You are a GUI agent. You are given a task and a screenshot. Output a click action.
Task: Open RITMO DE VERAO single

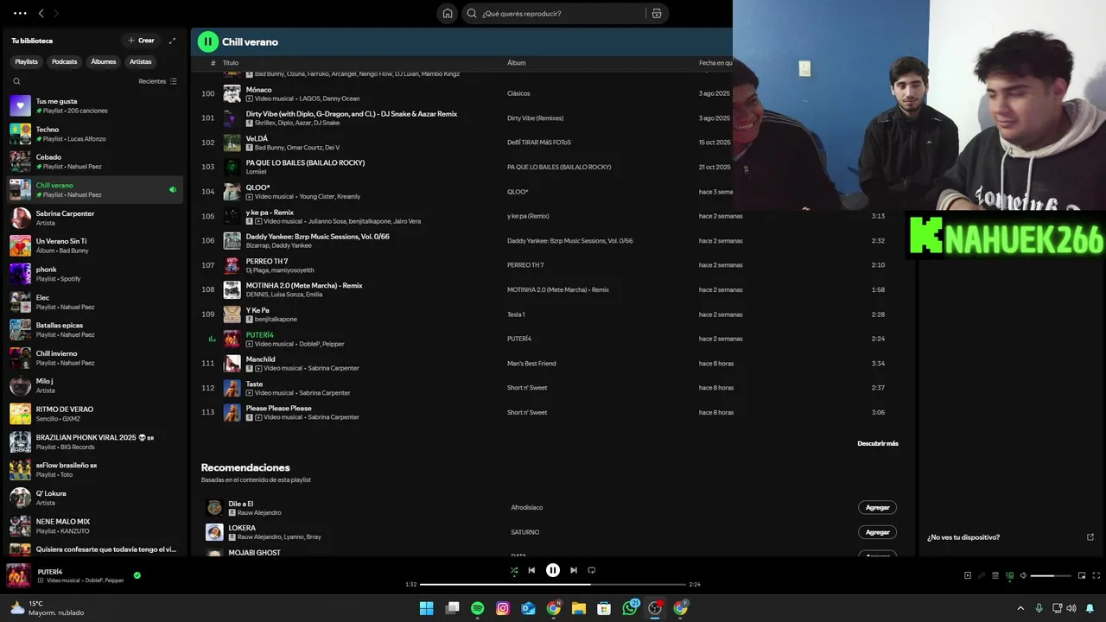click(95, 414)
